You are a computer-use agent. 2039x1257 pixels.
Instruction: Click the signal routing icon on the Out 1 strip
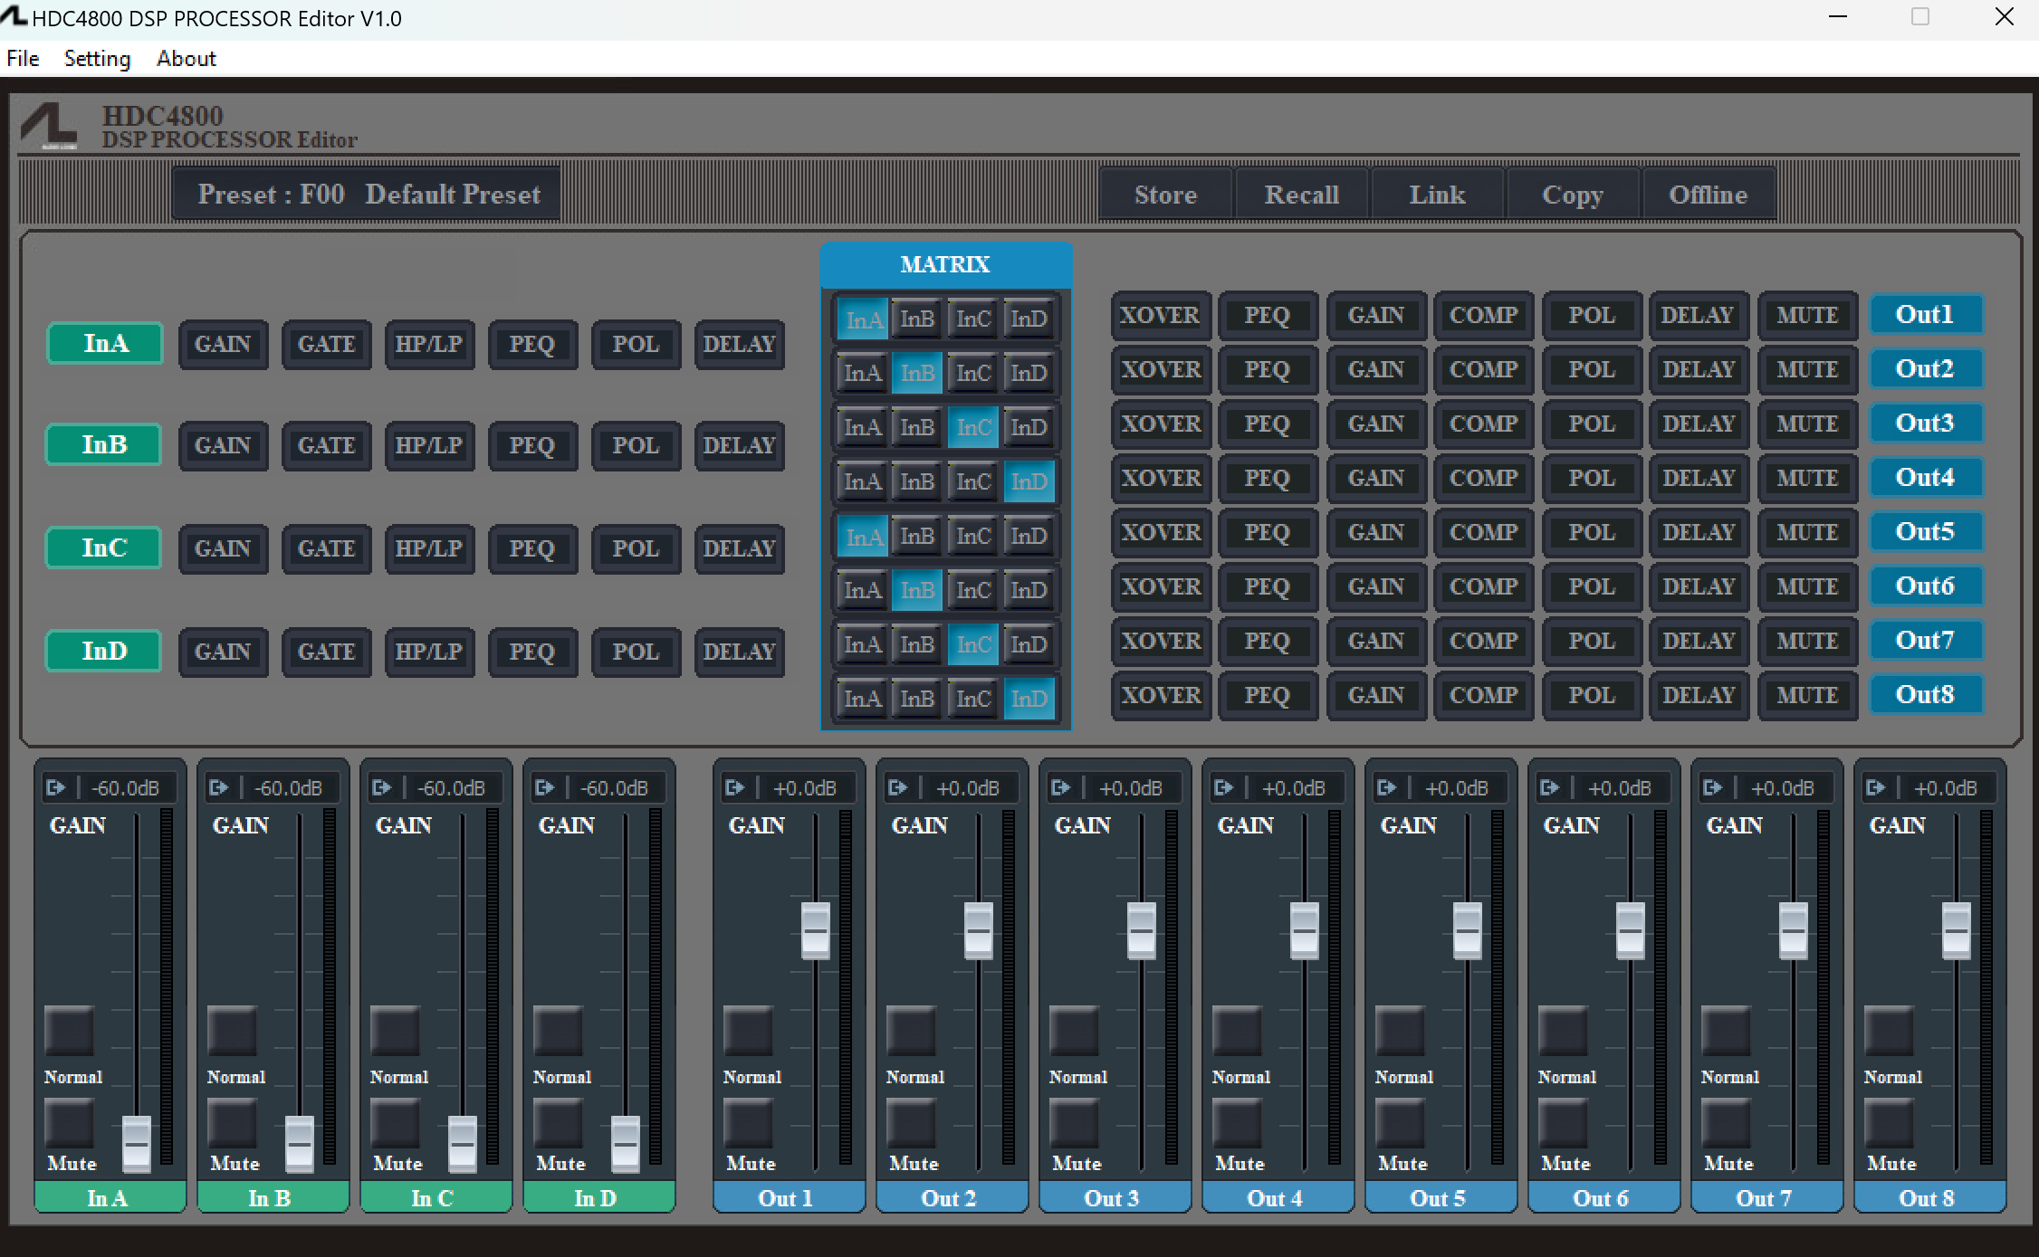tap(735, 787)
